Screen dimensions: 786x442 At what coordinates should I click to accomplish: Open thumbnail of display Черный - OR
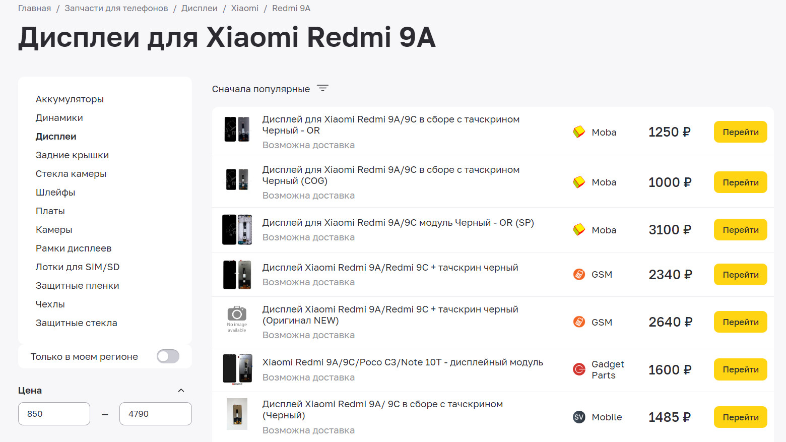point(237,130)
